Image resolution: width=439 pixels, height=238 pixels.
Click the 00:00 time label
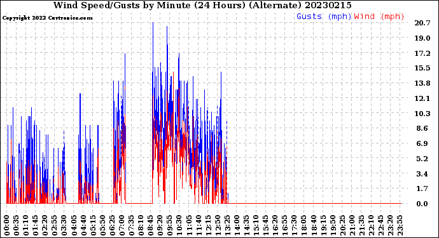[7, 225]
